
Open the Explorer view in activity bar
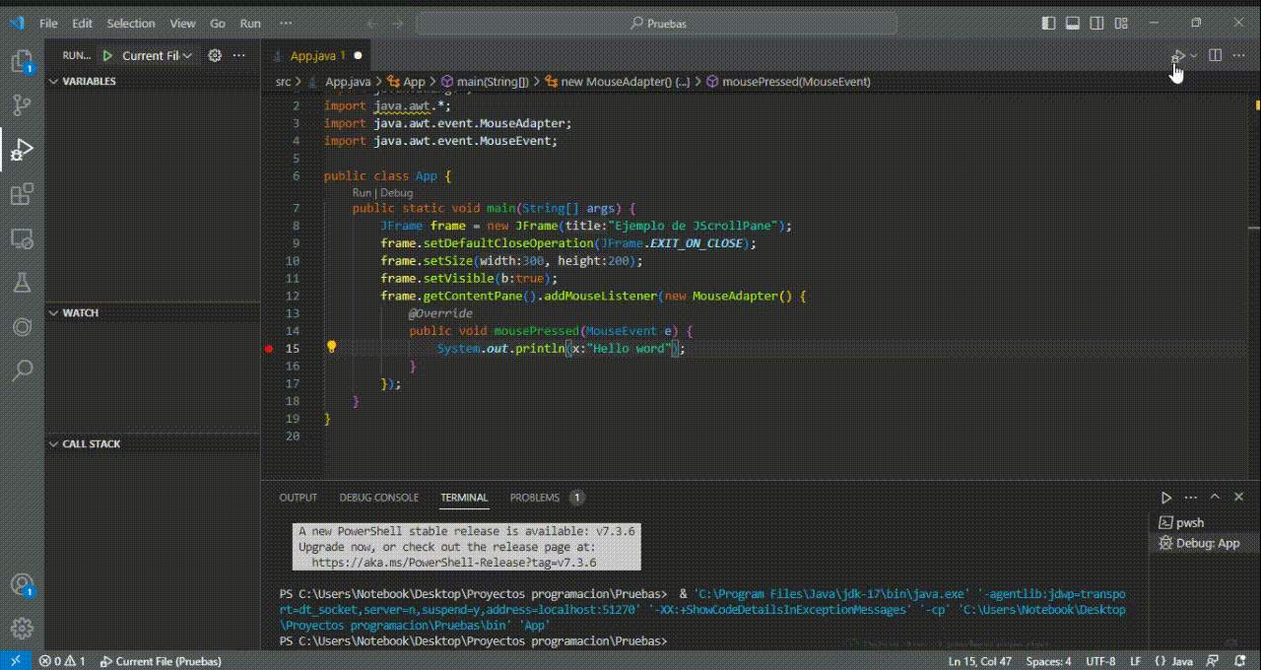click(22, 61)
